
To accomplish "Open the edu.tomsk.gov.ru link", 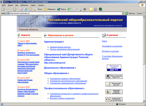I will pyautogui.click(x=55, y=63).
